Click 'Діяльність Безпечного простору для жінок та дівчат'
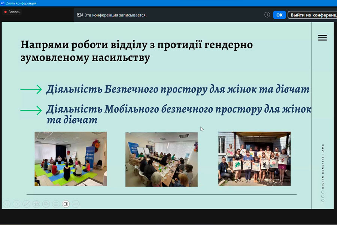The image size is (337, 225). (178, 89)
